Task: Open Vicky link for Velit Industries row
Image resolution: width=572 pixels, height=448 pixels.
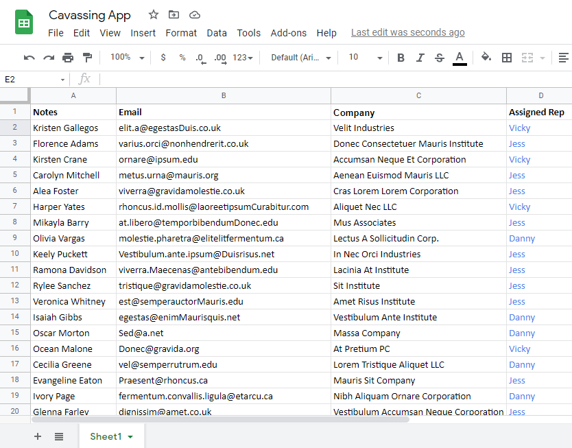Action: (519, 128)
